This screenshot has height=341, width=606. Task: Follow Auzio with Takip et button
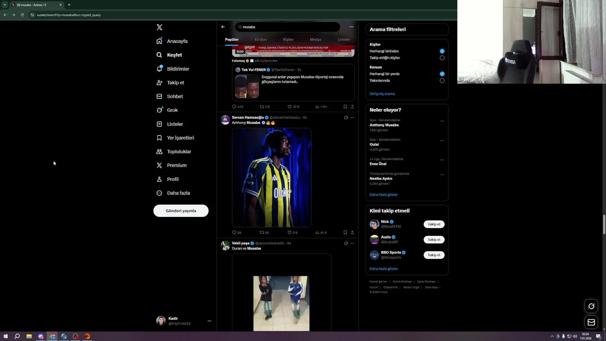click(x=434, y=240)
